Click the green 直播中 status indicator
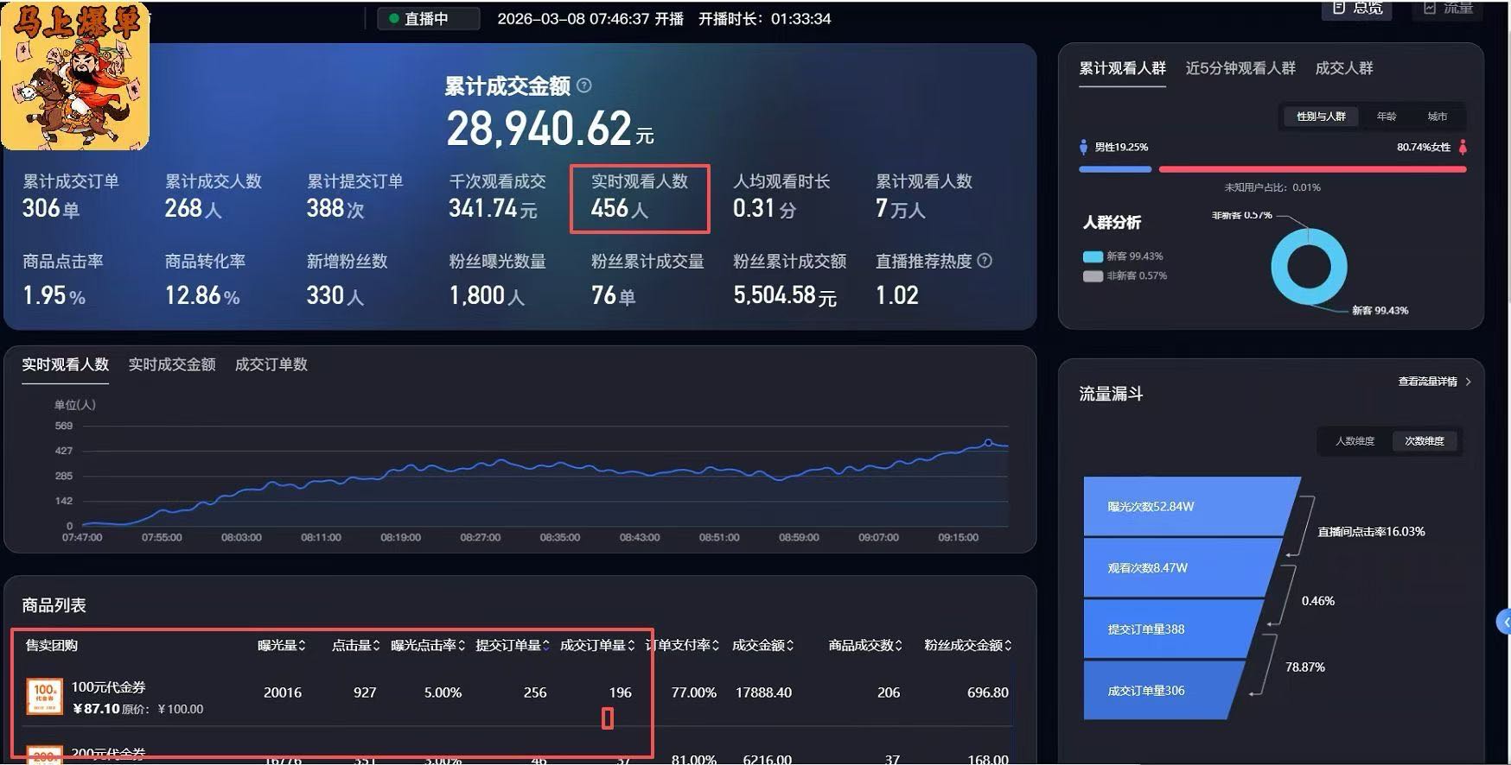The height and width of the screenshot is (765, 1511). click(429, 18)
